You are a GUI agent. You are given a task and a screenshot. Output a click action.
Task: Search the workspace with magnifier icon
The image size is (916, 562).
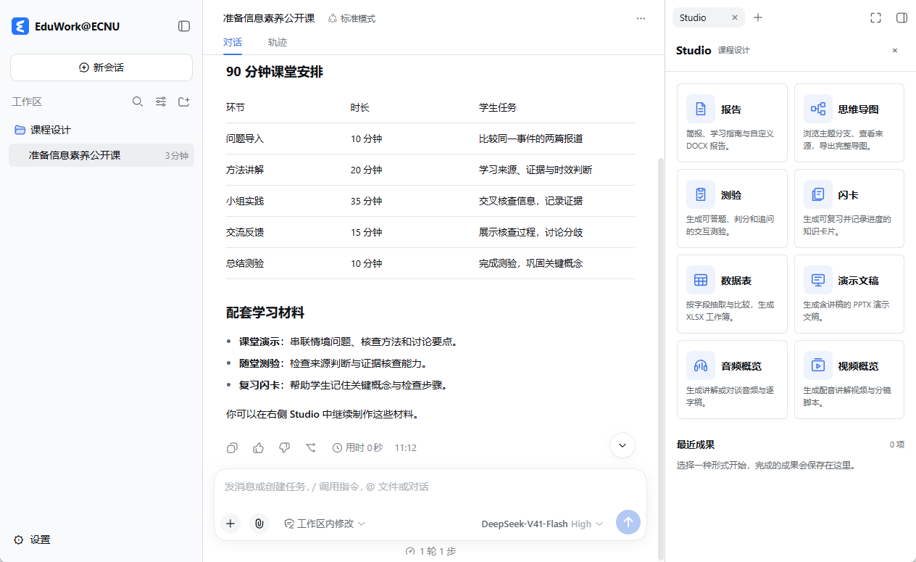pos(138,102)
